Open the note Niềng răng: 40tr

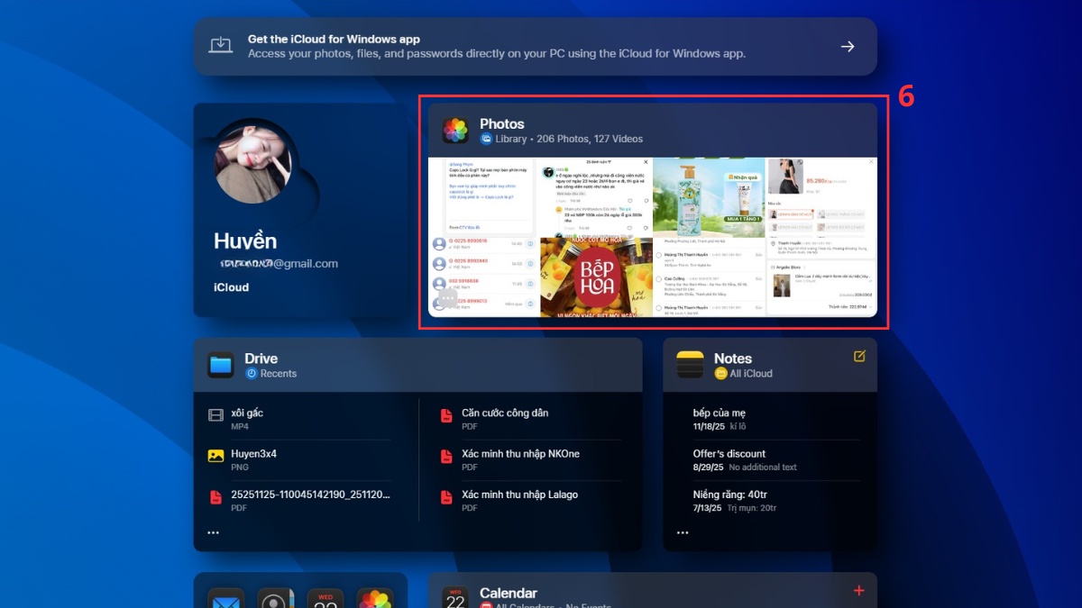tap(775, 501)
